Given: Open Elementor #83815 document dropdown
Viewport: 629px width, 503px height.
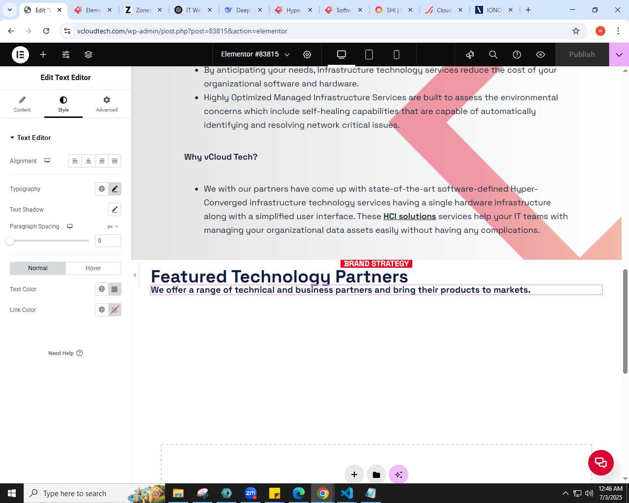Looking at the screenshot, I should pyautogui.click(x=256, y=55).
